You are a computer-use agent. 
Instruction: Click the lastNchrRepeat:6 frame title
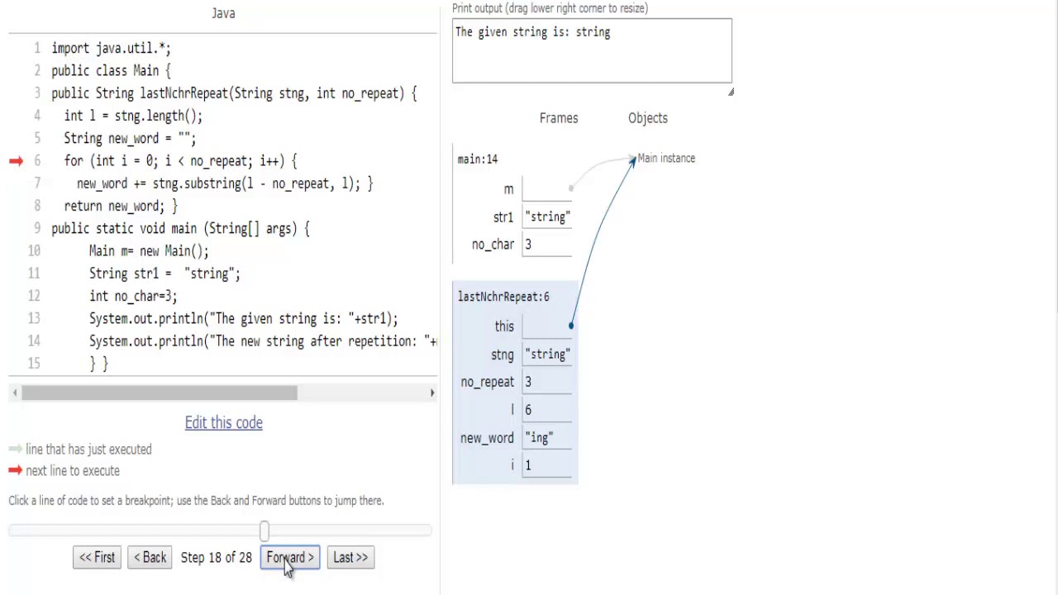pyautogui.click(x=503, y=297)
